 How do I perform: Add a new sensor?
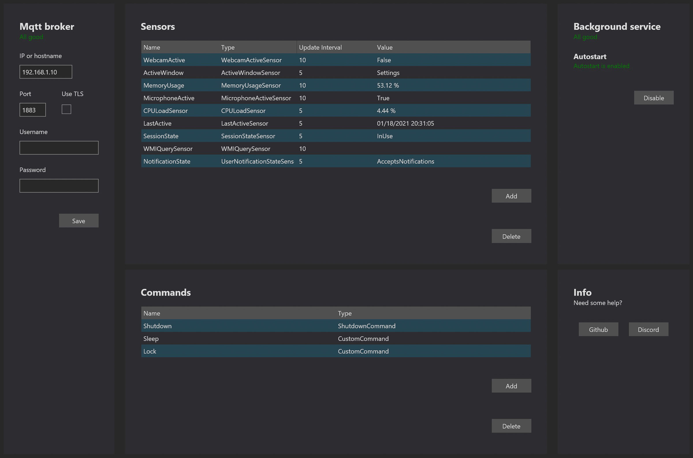pyautogui.click(x=511, y=196)
